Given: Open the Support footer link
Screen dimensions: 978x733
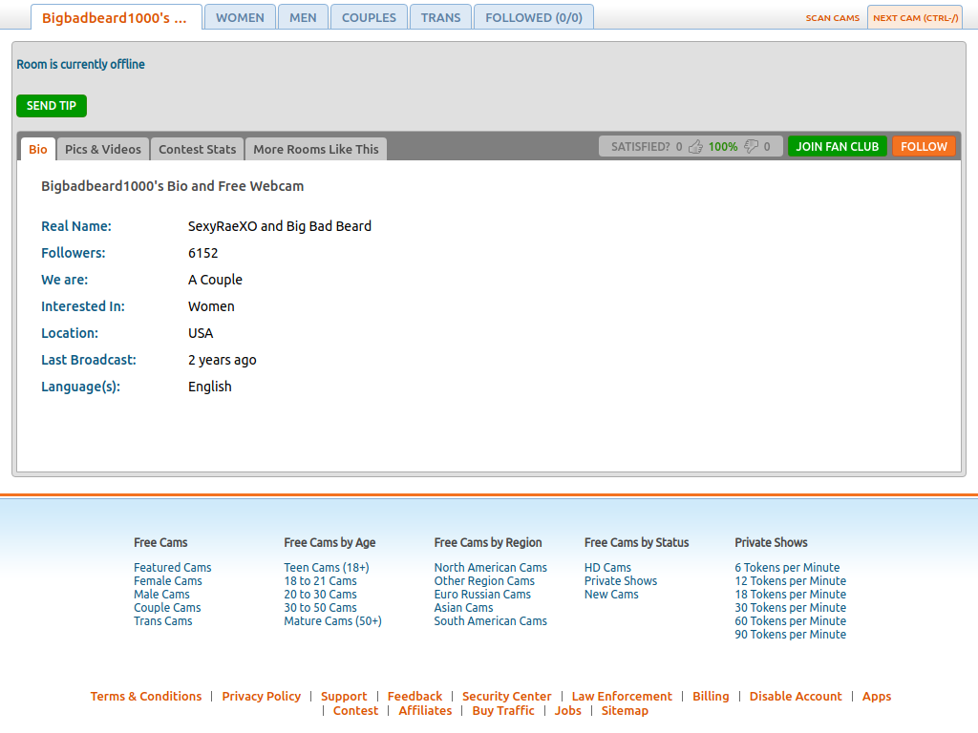Looking at the screenshot, I should [344, 696].
